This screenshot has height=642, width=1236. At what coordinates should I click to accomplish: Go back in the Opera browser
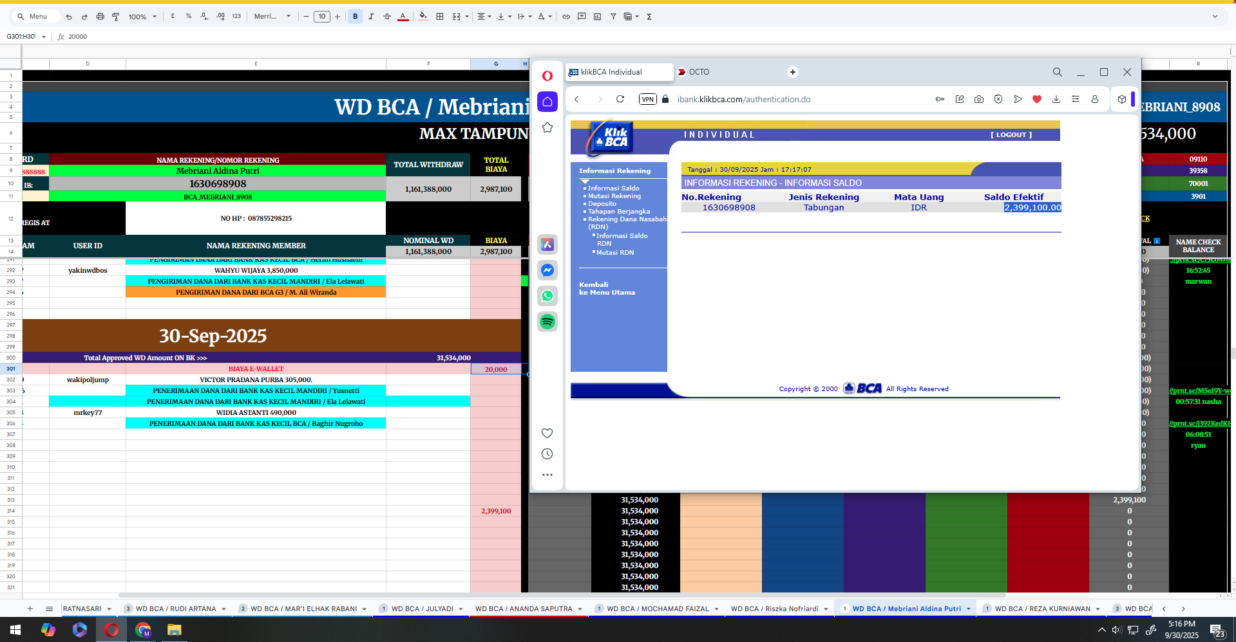coord(576,99)
